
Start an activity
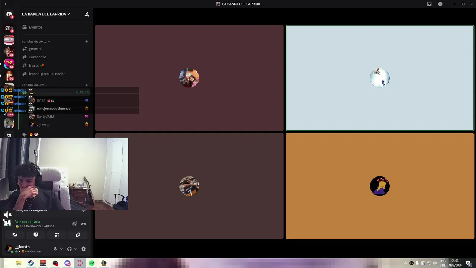[57, 235]
